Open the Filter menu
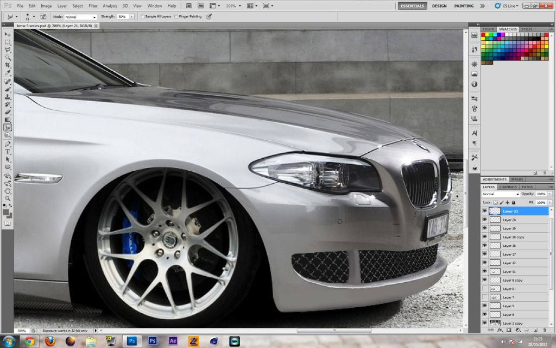Image resolution: width=556 pixels, height=348 pixels. pyautogui.click(x=93, y=5)
